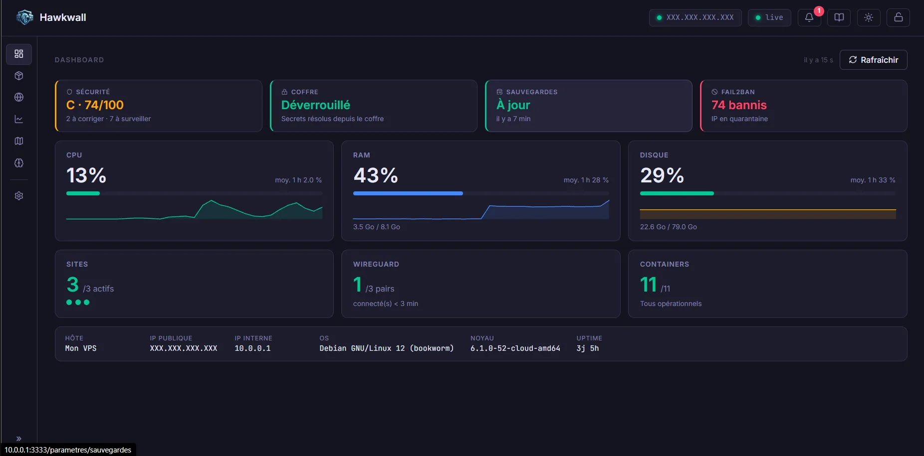Image resolution: width=924 pixels, height=456 pixels.
Task: Click '3.5 Go / 8.1 Go' RAM text
Action: 377,227
